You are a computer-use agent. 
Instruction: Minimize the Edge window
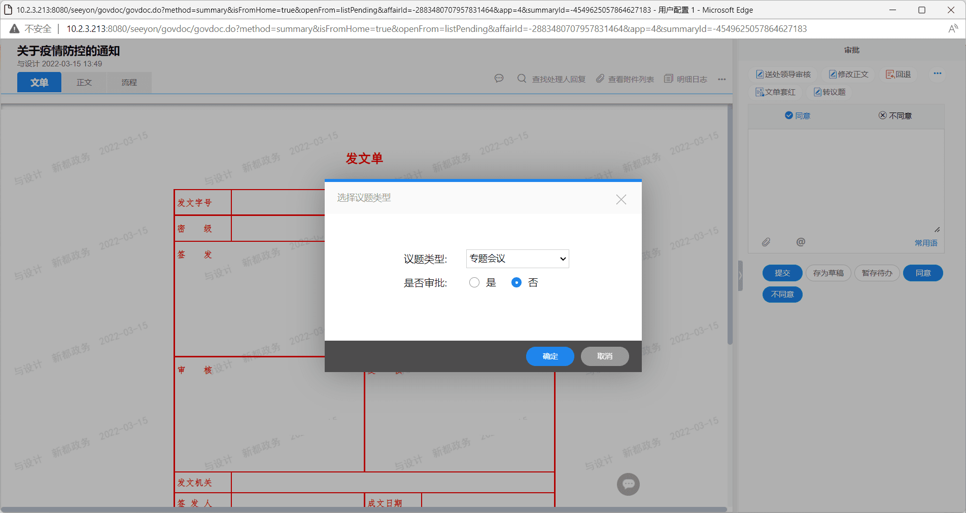pos(893,10)
